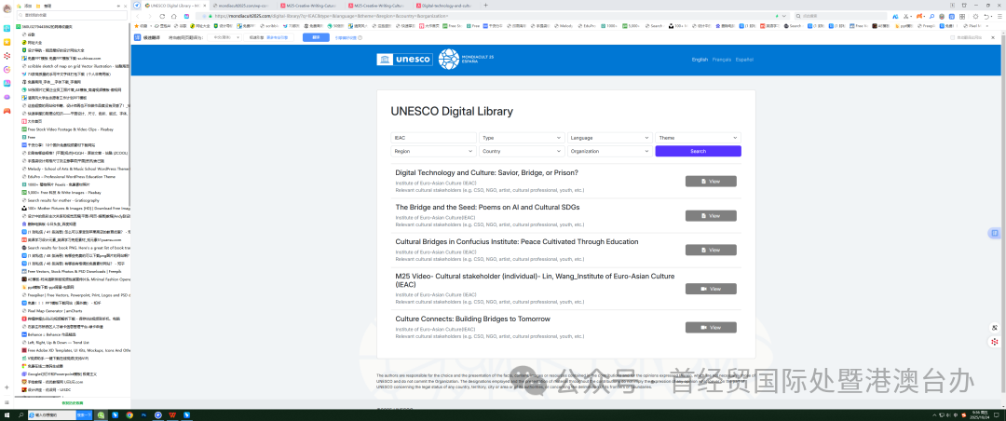Click the Chrome icon in taskbar
The image size is (1006, 421).
click(x=130, y=415)
